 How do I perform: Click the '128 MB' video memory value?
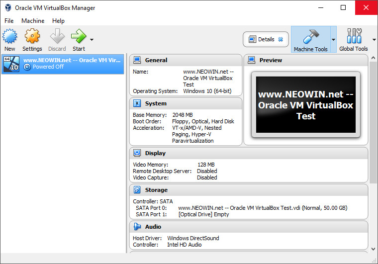pos(206,165)
